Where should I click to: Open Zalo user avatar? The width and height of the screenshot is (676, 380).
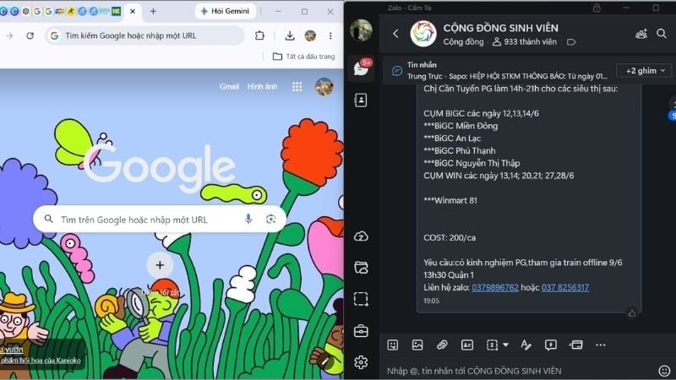(x=361, y=30)
